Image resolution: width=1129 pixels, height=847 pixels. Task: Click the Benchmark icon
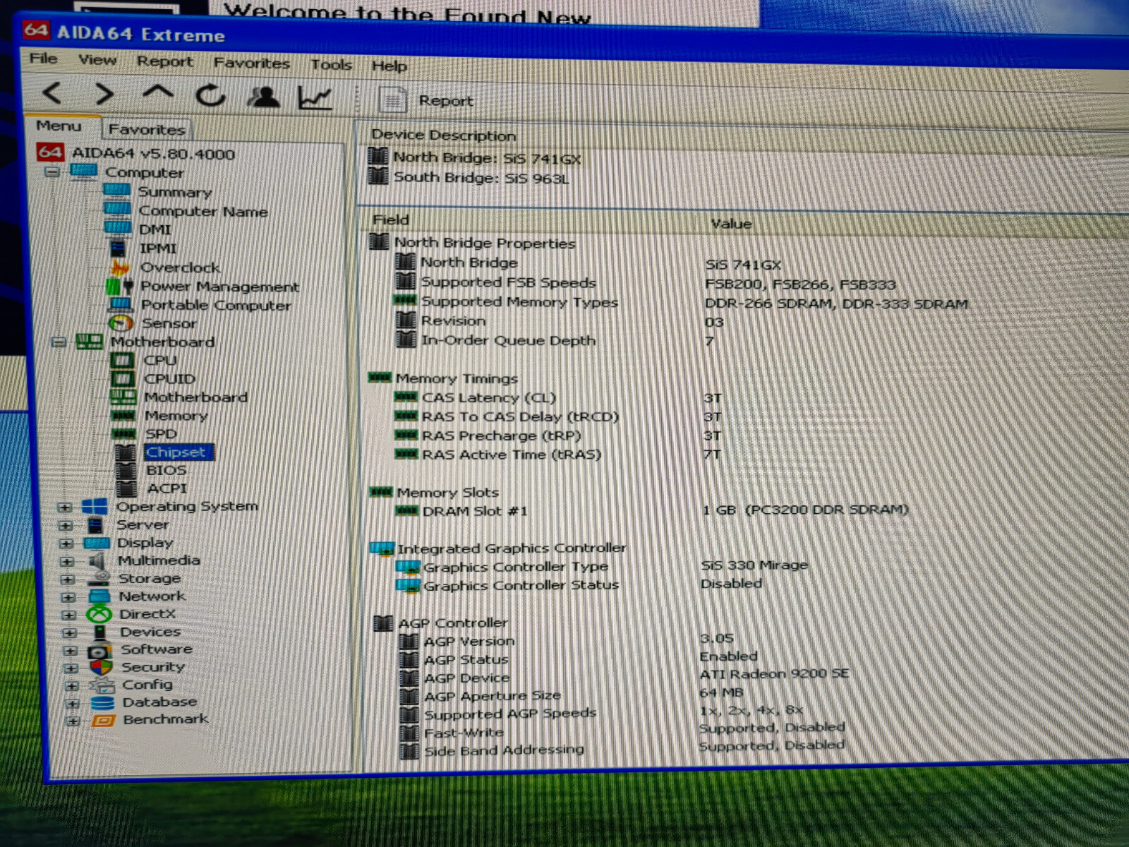(x=103, y=721)
